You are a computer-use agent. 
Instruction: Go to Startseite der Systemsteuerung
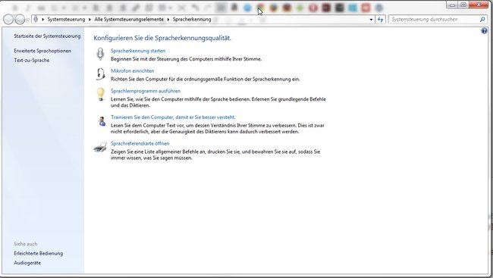(47, 36)
